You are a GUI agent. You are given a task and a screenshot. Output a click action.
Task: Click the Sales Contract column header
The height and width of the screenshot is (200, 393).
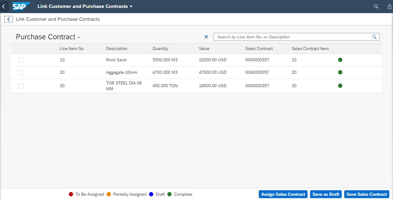(x=259, y=48)
